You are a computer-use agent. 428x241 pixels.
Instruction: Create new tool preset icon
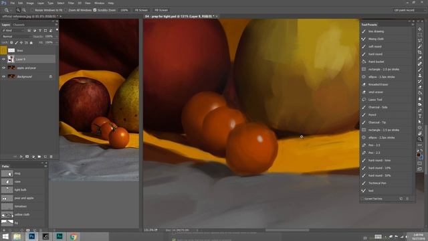401,199
